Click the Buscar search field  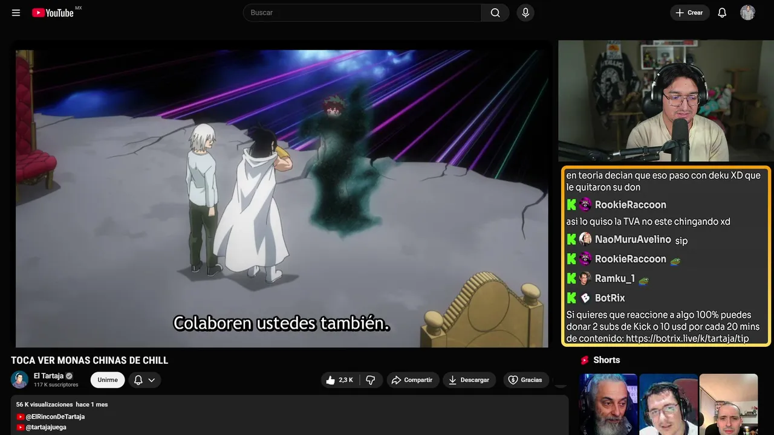pos(362,13)
